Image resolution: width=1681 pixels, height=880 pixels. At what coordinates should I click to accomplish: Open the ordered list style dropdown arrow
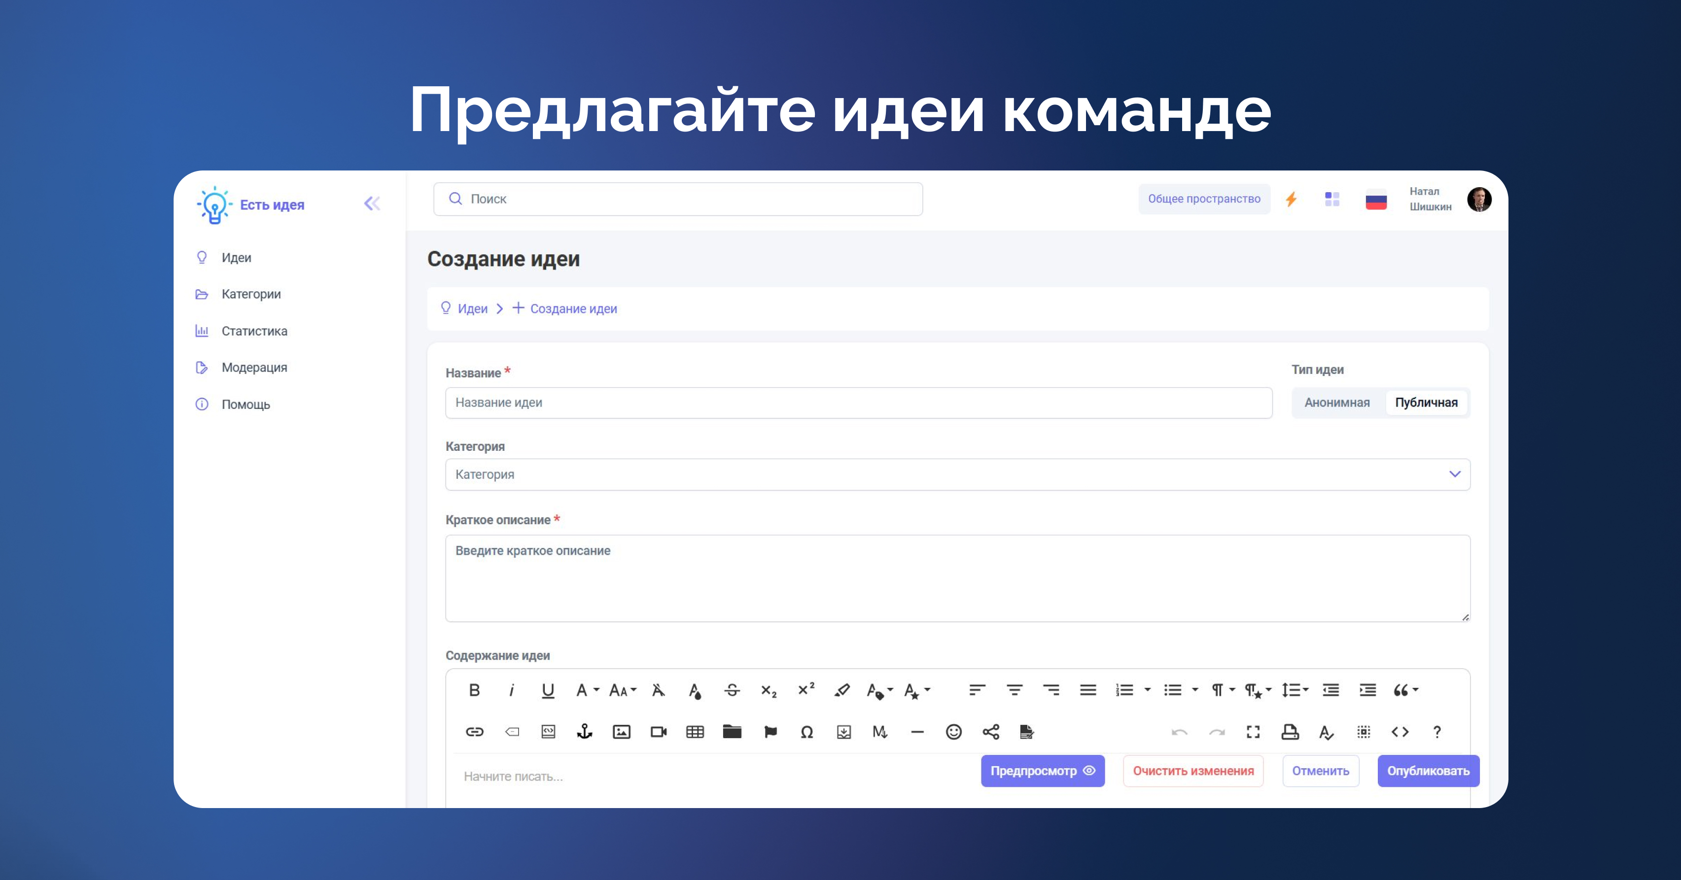[x=1147, y=690]
